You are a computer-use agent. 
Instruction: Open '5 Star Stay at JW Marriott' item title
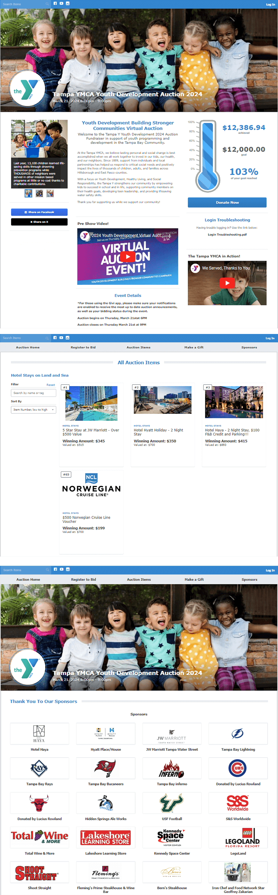91,432
